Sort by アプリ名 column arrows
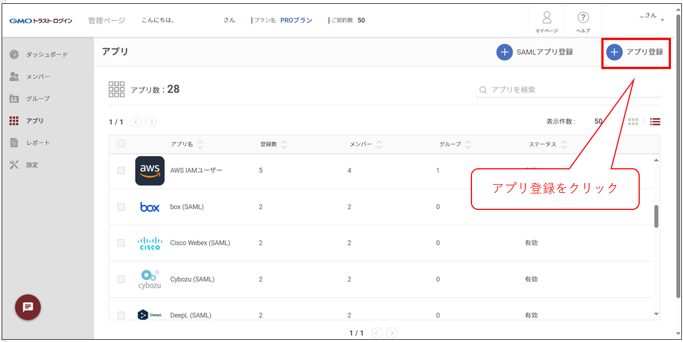 (x=200, y=145)
